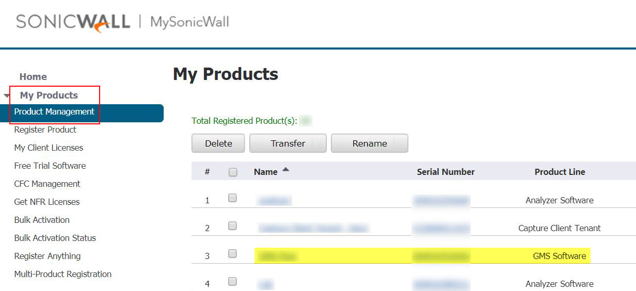Click the Rename button

coord(369,143)
